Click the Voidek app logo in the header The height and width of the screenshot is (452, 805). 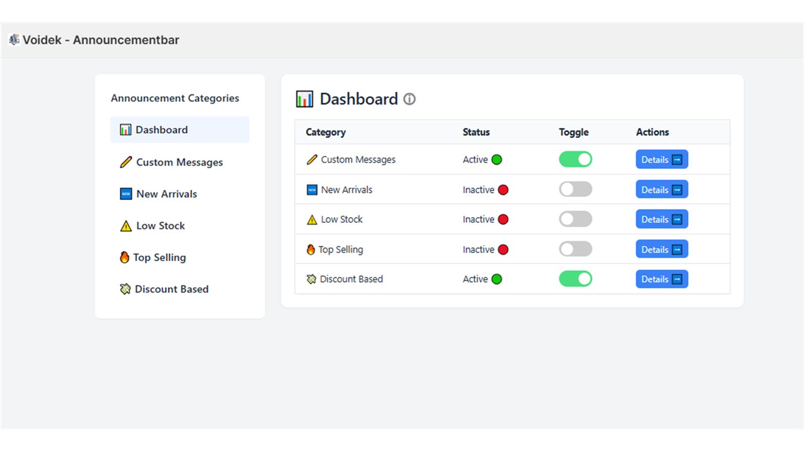pos(14,39)
